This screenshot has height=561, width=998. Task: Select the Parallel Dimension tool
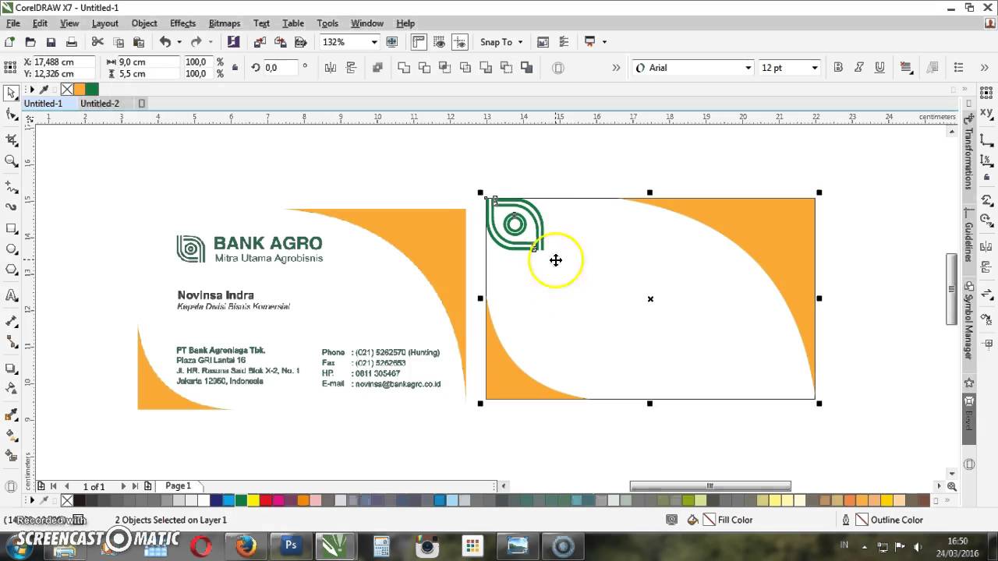pyautogui.click(x=11, y=321)
